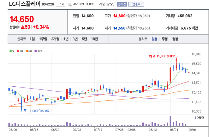
Task: Click the 07/17 date axis label
Action: pyautogui.click(x=98, y=130)
